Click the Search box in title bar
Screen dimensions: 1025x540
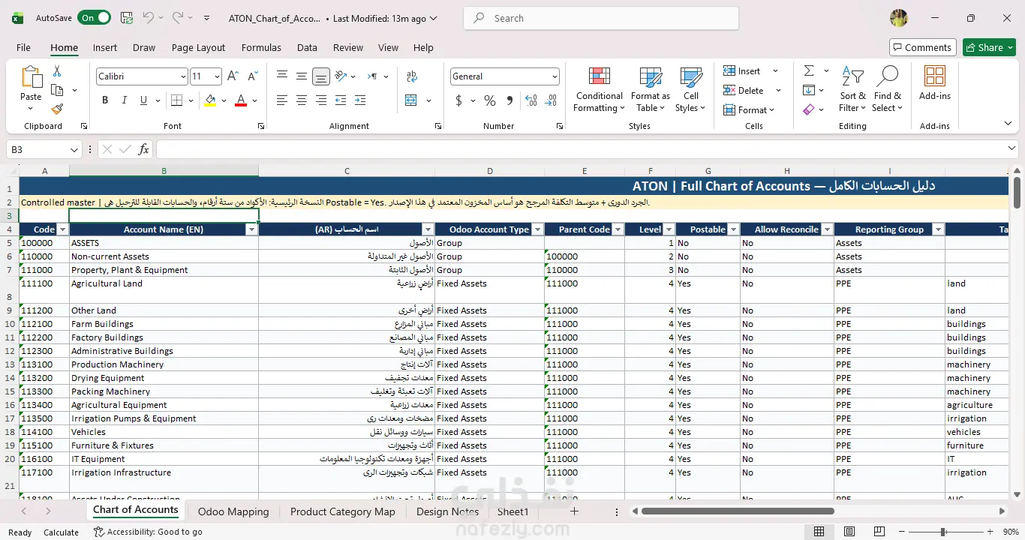click(x=601, y=18)
